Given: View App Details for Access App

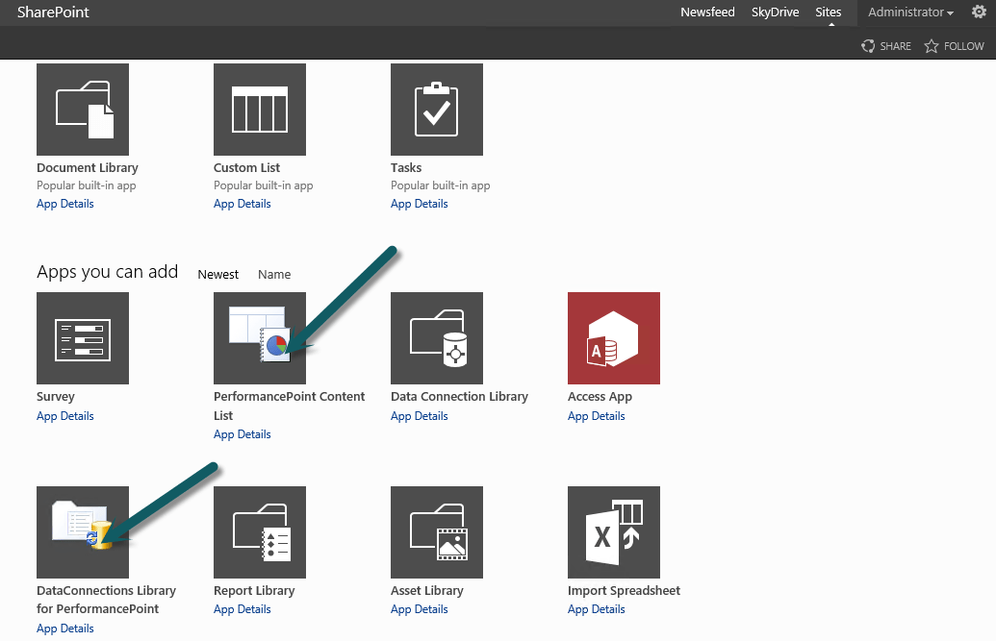Looking at the screenshot, I should click(597, 416).
